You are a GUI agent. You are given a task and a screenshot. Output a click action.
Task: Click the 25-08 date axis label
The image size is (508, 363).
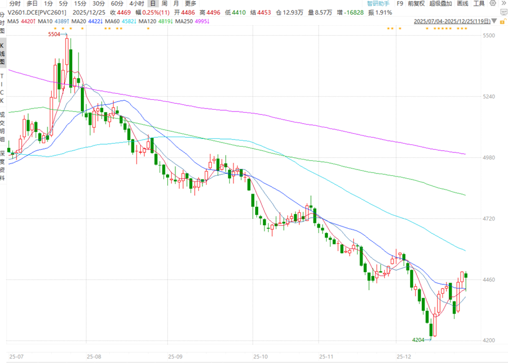pos(94,357)
